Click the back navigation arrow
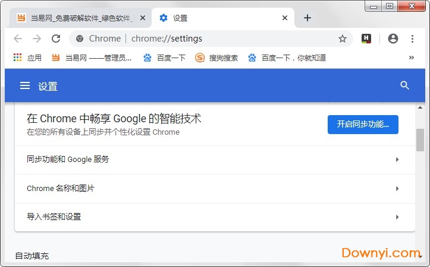Screen dimensions: 430x267 18,39
